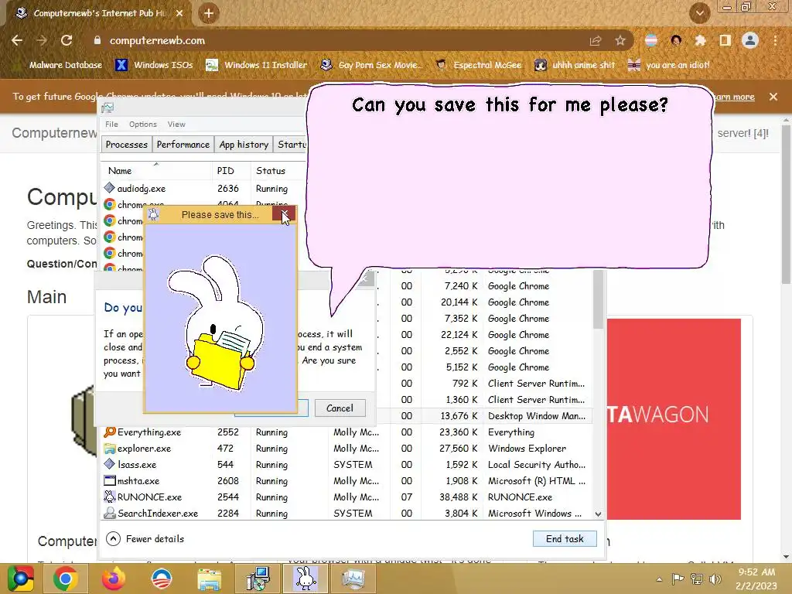Select the Everything.exe process
Image resolution: width=792 pixels, height=594 pixels.
[x=346, y=432]
